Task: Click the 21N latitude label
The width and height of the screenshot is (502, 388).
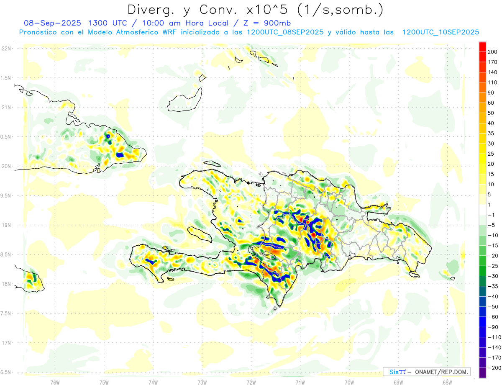Action: click(x=6, y=108)
